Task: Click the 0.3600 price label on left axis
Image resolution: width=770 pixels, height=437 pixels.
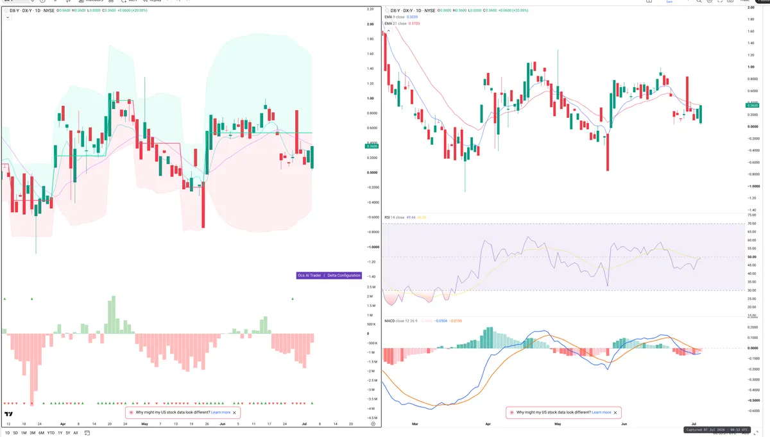Action: pyautogui.click(x=372, y=147)
